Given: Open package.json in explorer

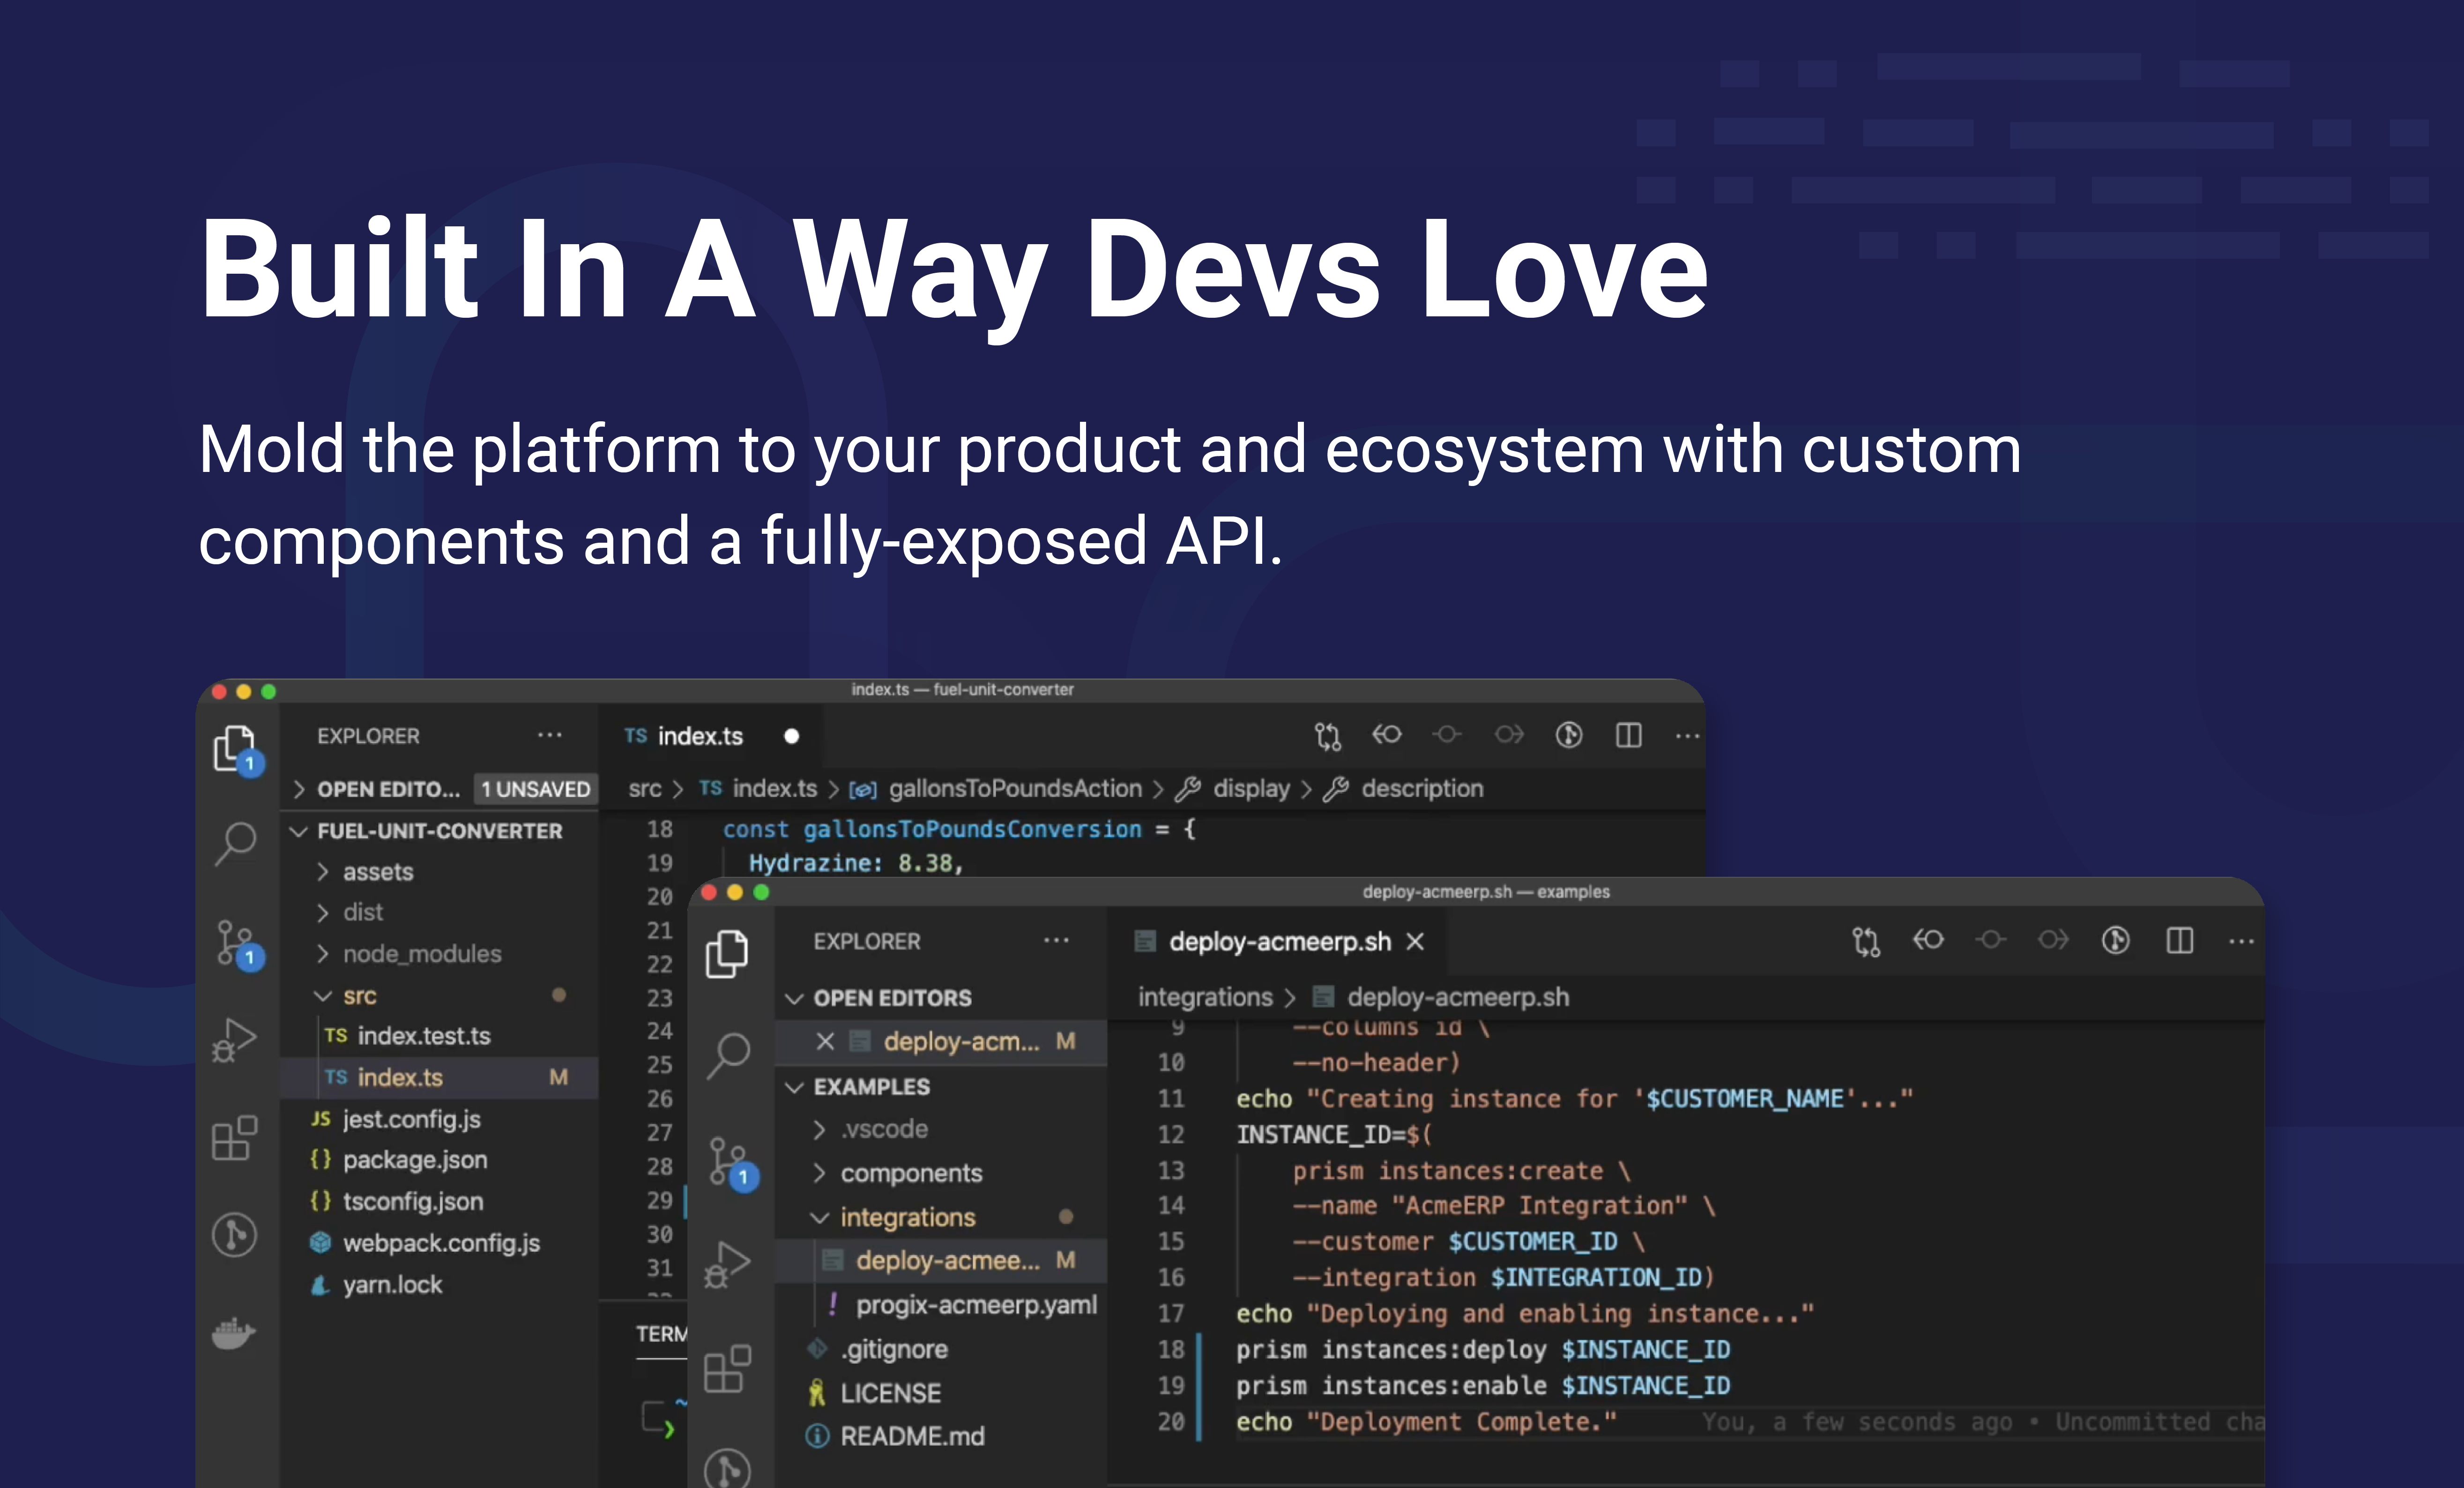Looking at the screenshot, I should (x=414, y=1160).
